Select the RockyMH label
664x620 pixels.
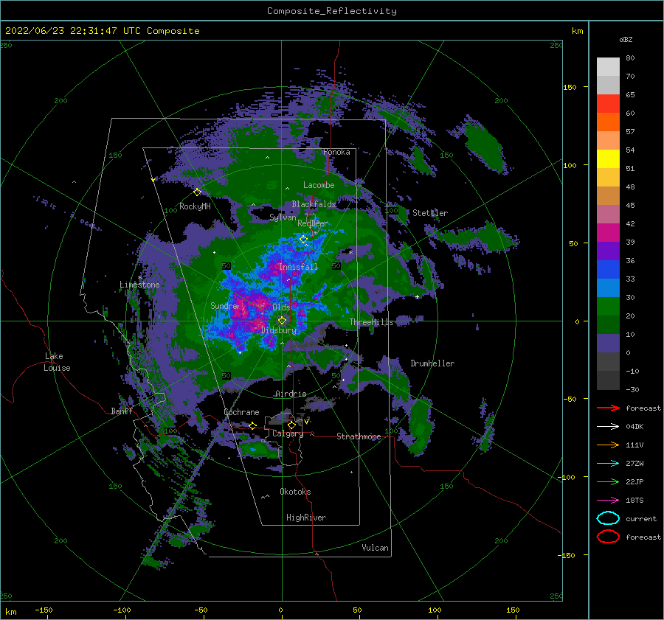[x=195, y=206]
